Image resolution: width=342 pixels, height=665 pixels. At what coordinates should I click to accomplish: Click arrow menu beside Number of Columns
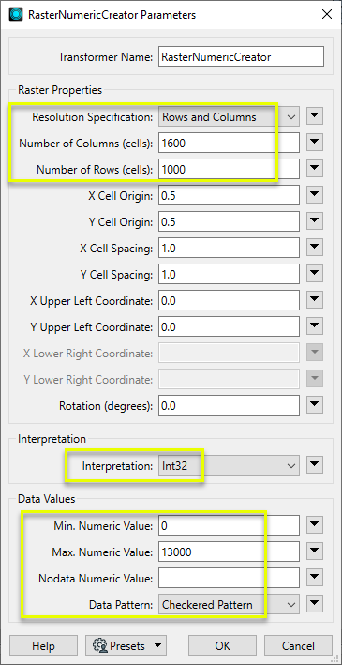pyautogui.click(x=315, y=143)
